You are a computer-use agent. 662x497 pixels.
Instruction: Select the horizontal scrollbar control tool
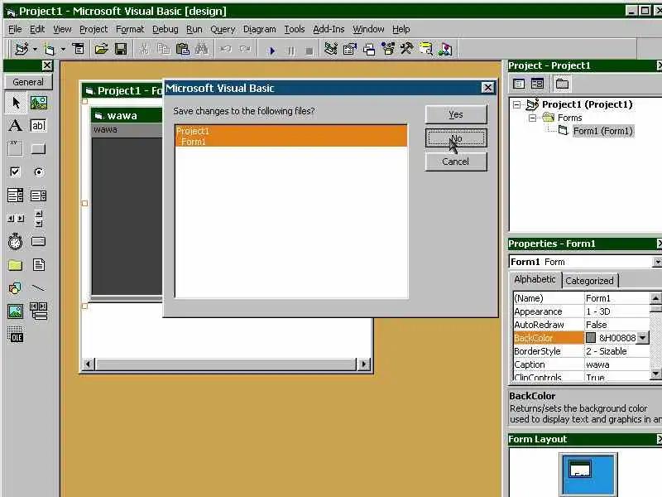tap(16, 219)
